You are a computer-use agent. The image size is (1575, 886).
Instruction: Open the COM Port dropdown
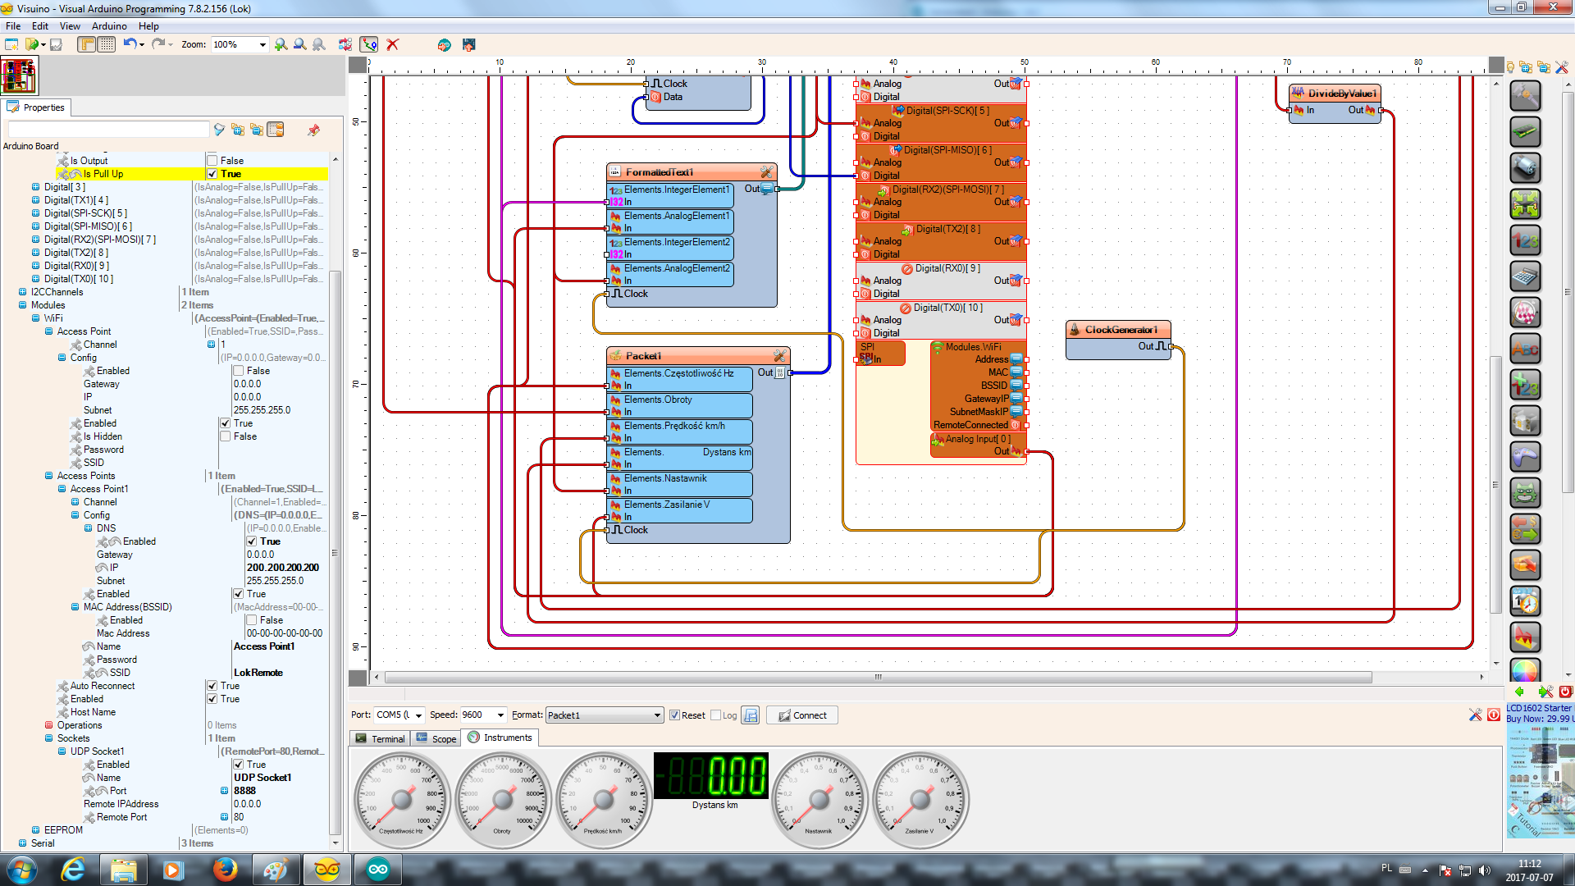[x=418, y=715]
